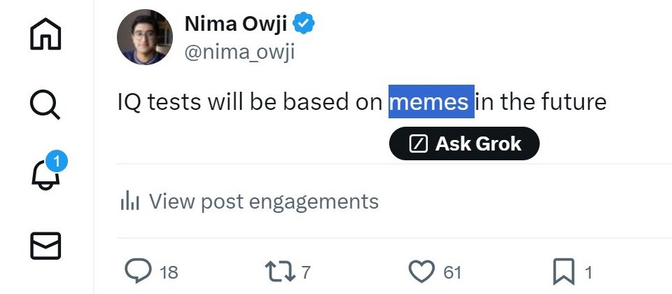Click the like count 61
The width and height of the screenshot is (672, 294).
tap(452, 272)
